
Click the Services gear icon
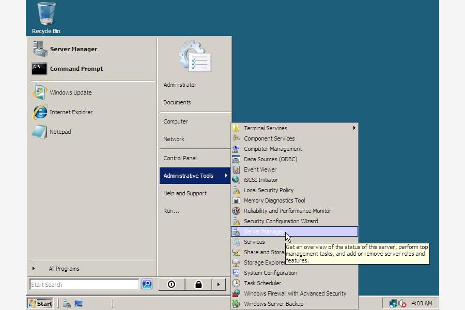pyautogui.click(x=236, y=242)
